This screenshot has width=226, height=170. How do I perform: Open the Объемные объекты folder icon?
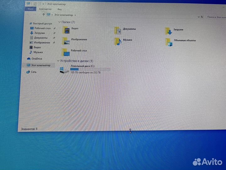coord(169,42)
